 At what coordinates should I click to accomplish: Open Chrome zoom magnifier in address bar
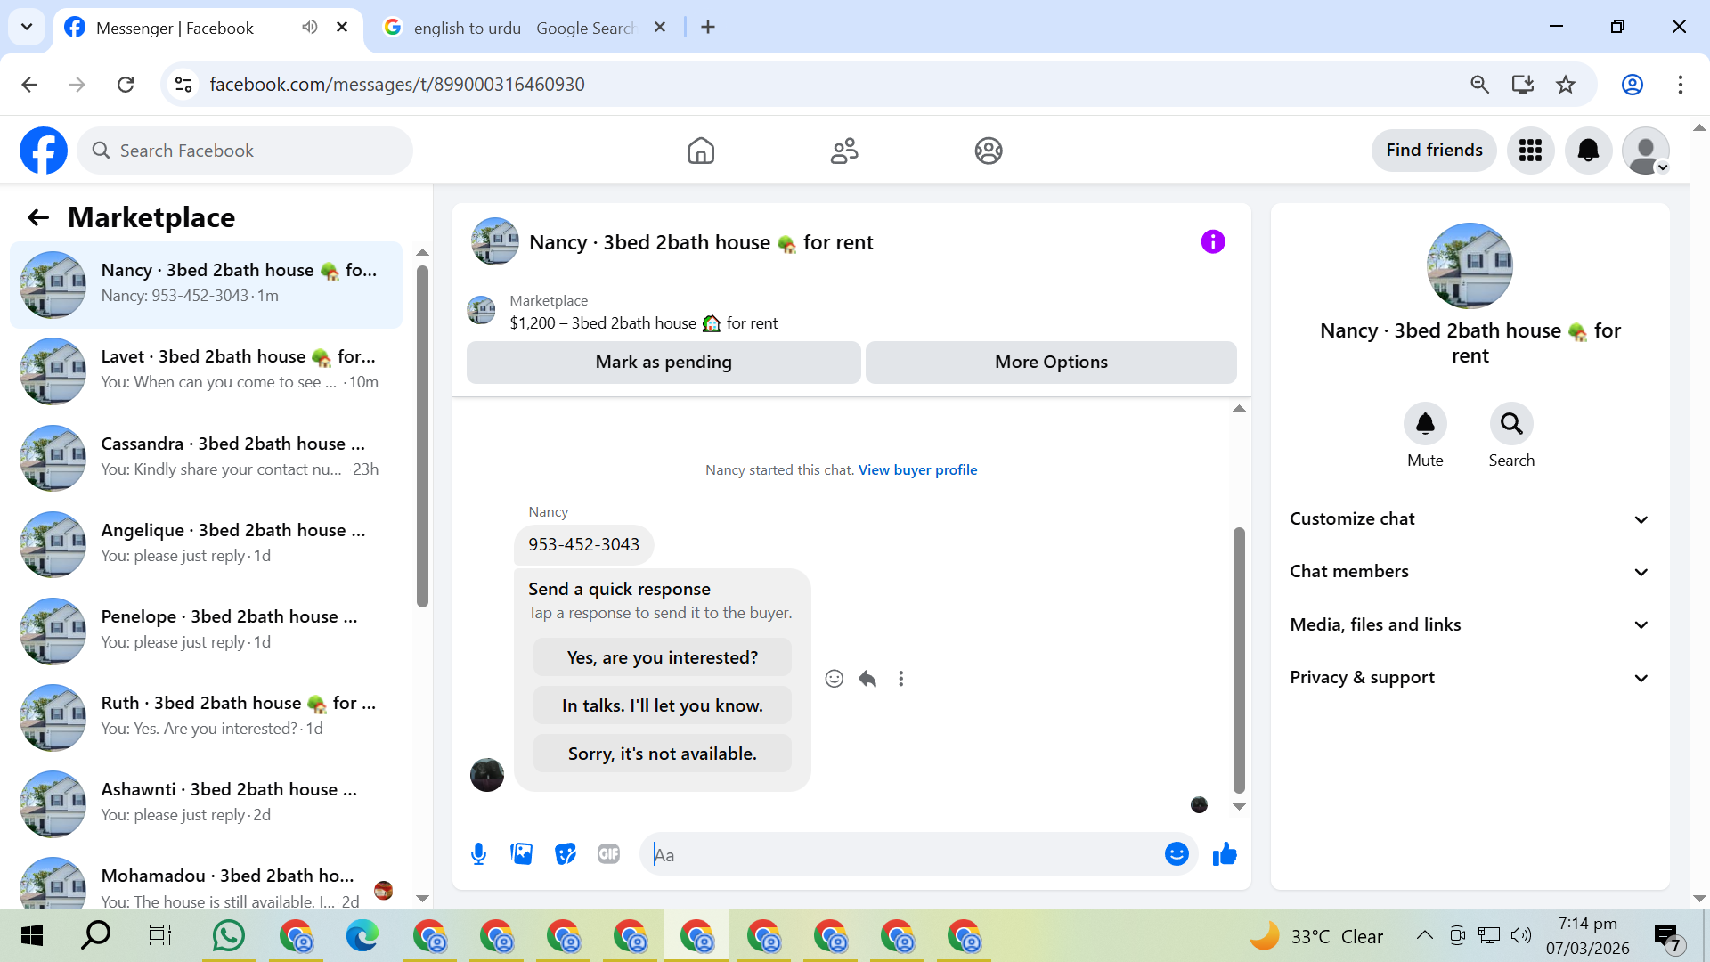pos(1479,85)
